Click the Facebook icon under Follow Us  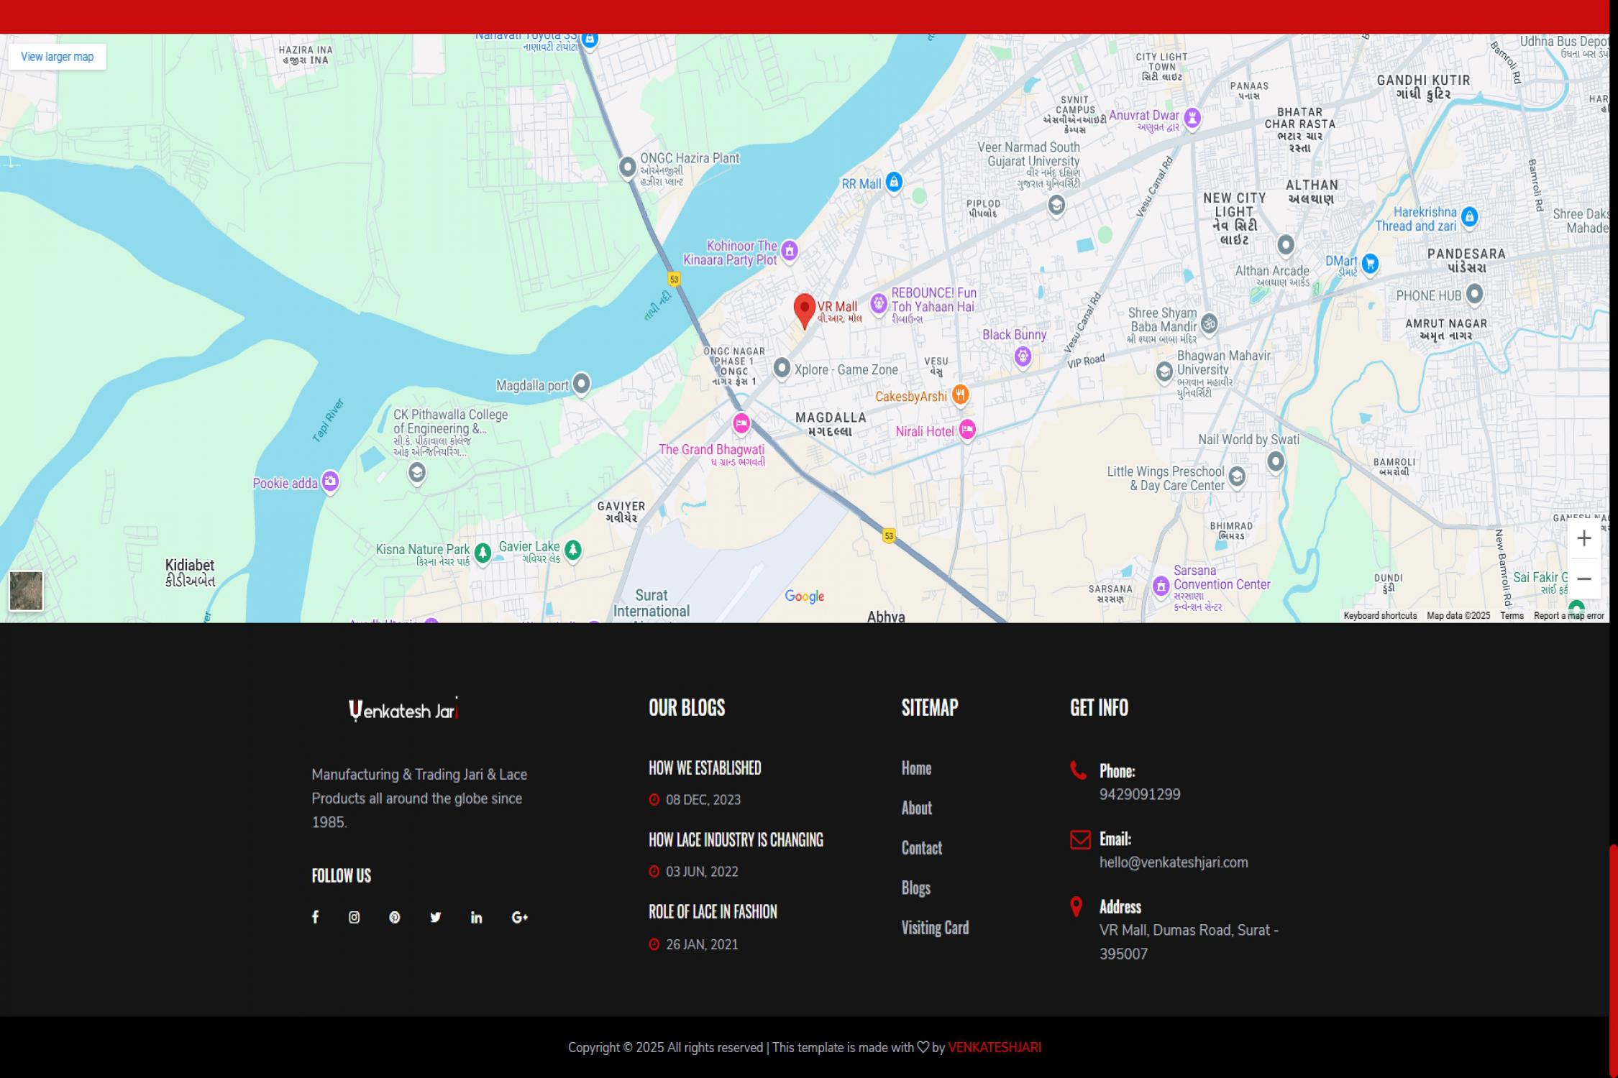[315, 917]
